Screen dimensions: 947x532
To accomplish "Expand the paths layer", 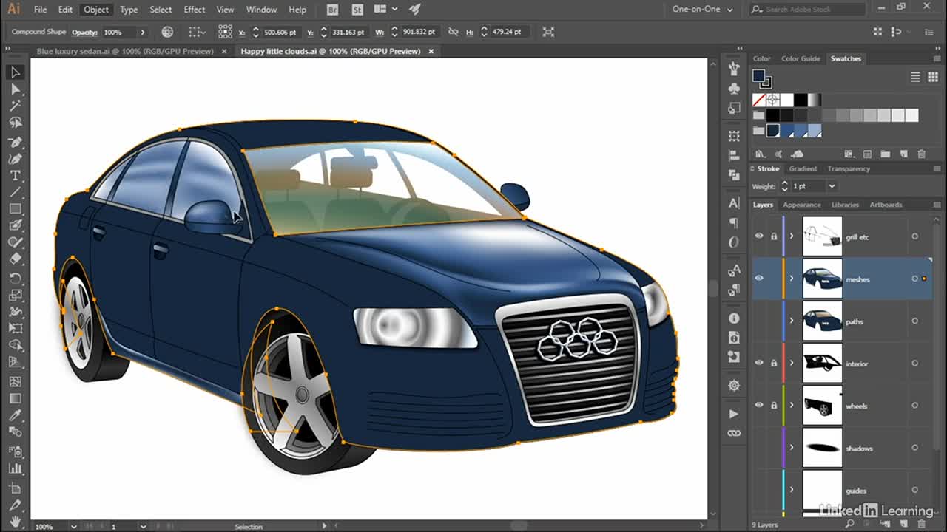I will (792, 321).
